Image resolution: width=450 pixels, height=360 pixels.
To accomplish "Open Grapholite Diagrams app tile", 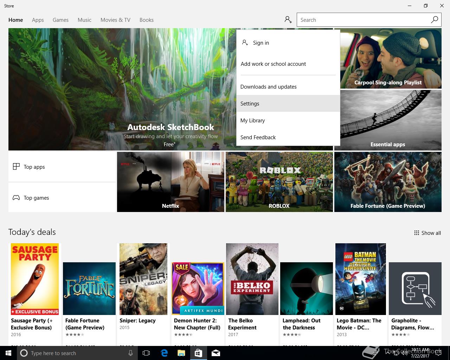I will pyautogui.click(x=415, y=289).
